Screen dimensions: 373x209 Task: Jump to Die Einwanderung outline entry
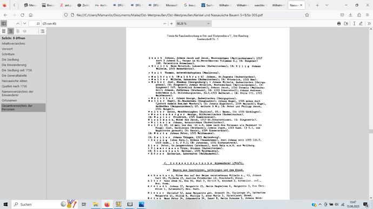pos(14,65)
